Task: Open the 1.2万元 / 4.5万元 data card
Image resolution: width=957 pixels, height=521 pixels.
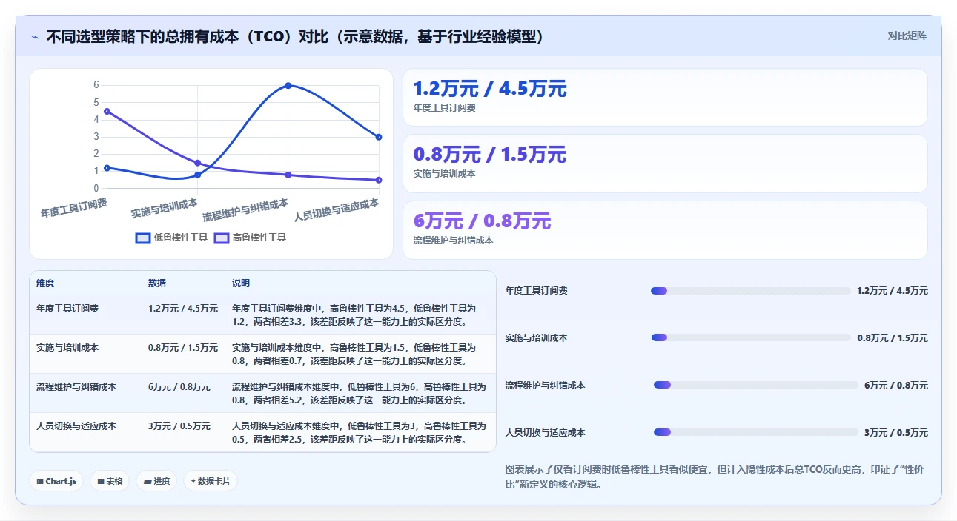Action: (665, 98)
